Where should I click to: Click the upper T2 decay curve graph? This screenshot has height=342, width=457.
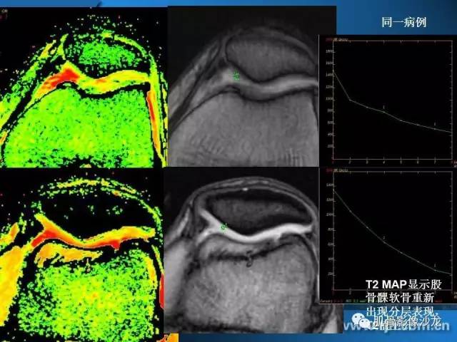388,100
